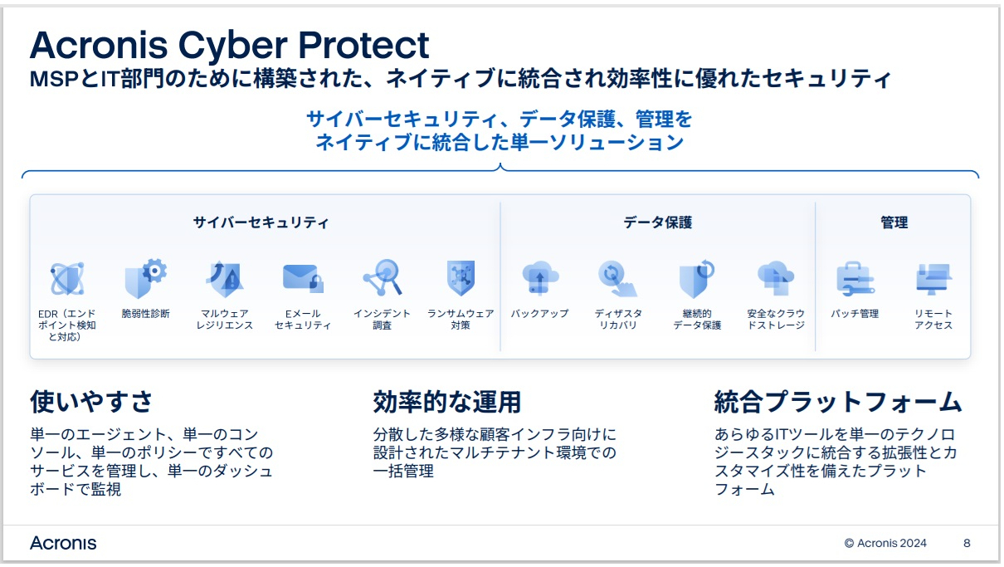This screenshot has width=1004, height=567.
Task: Select the vulnerability assessment shield-gear icon
Action: [144, 279]
